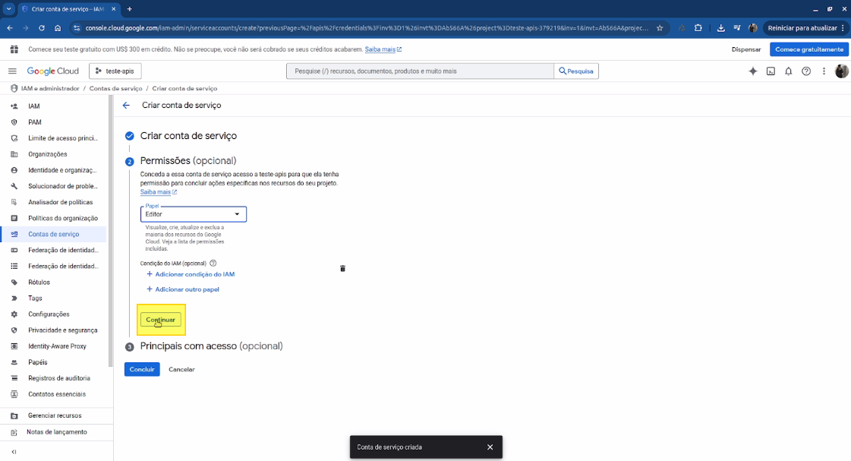This screenshot has height=461, width=851.
Task: Open Saiba mais link under Permissões
Action: tap(159, 192)
